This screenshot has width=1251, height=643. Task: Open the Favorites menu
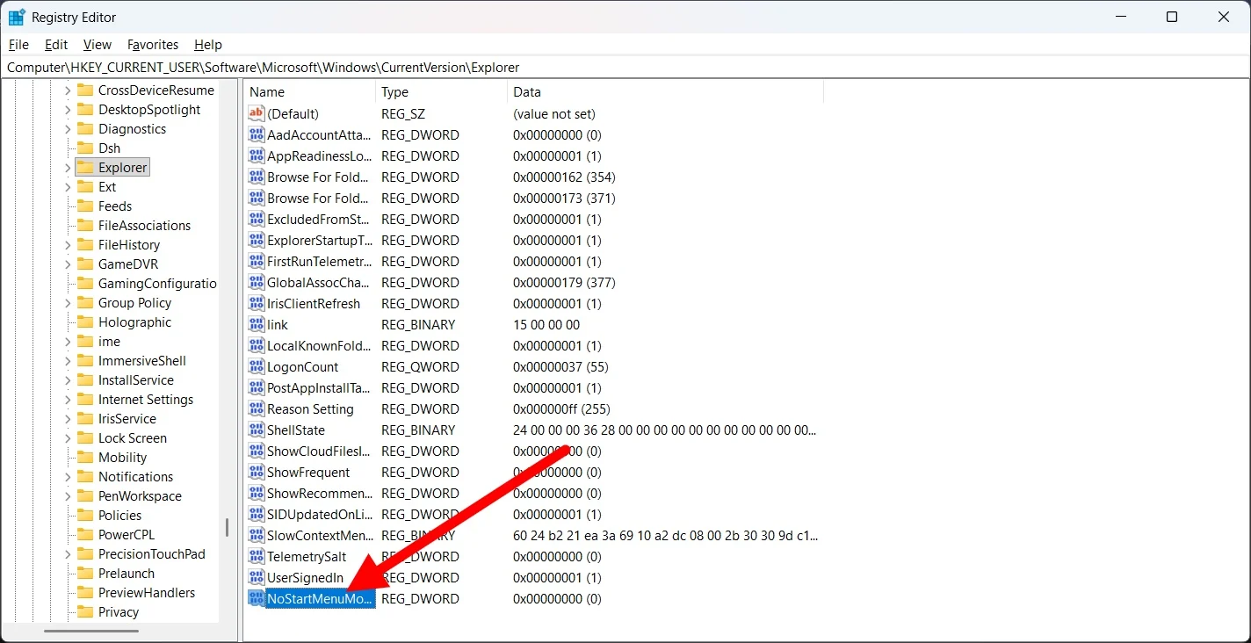coord(152,45)
